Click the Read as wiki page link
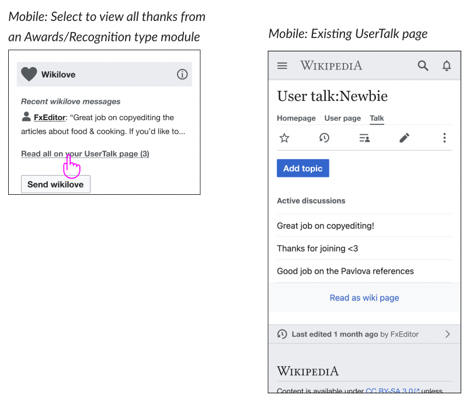 pyautogui.click(x=364, y=298)
